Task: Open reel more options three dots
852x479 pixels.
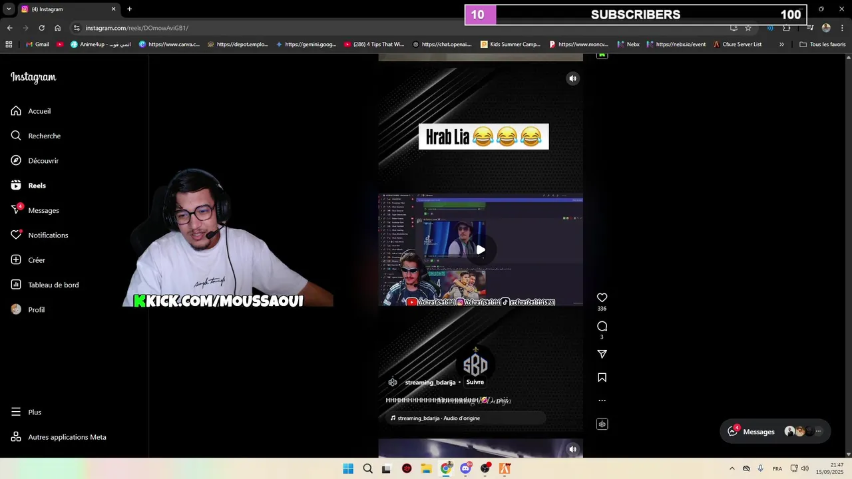Action: coord(602,400)
